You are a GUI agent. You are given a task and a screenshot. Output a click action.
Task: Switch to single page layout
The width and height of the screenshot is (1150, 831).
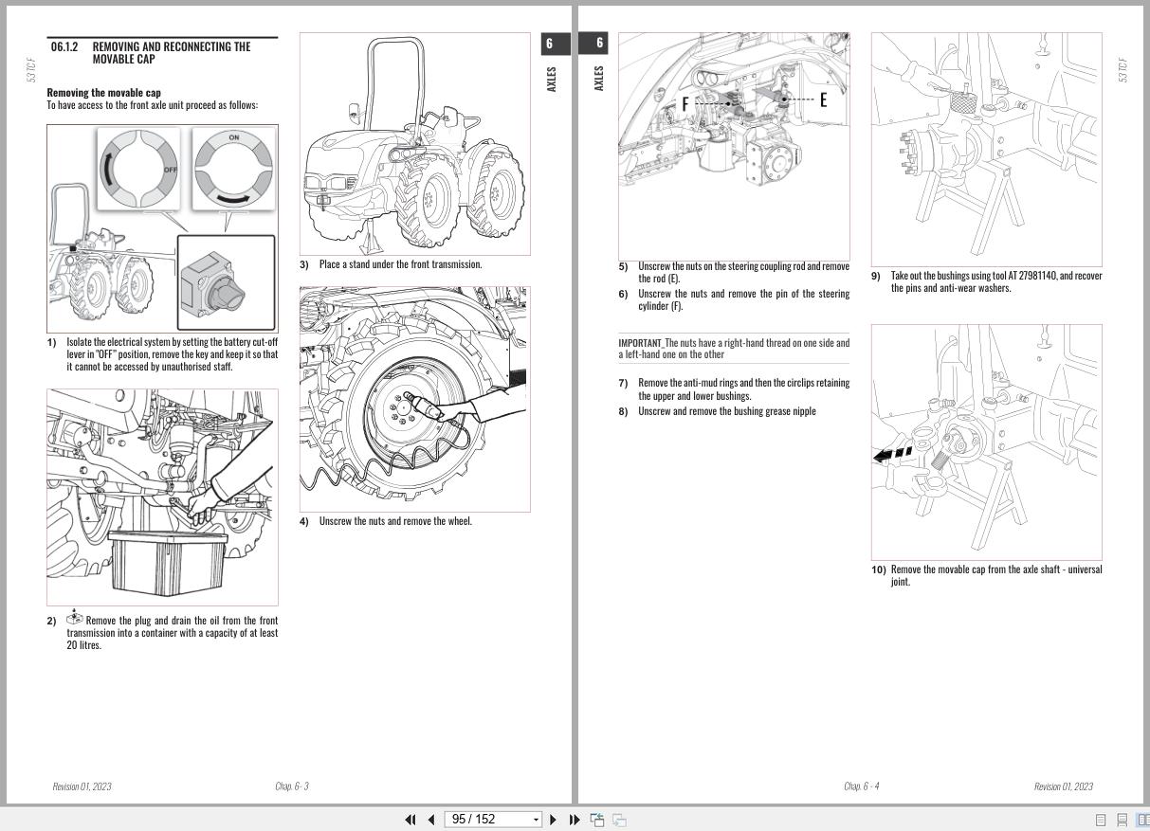point(1101,820)
